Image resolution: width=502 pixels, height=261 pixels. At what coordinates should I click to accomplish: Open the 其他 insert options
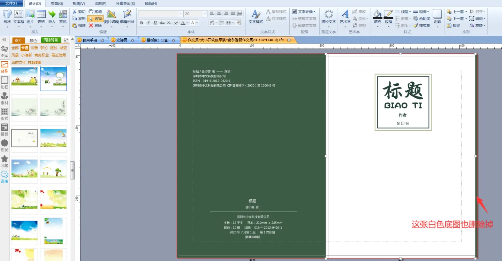coord(63,16)
